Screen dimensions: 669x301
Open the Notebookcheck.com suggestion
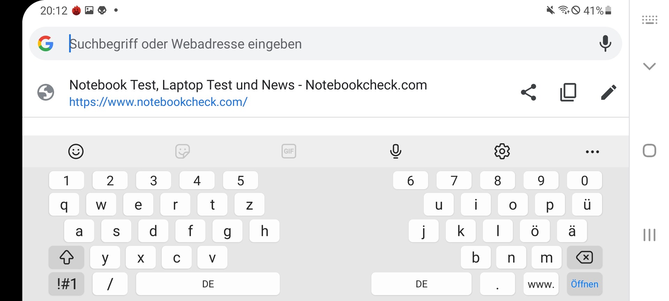[247, 93]
